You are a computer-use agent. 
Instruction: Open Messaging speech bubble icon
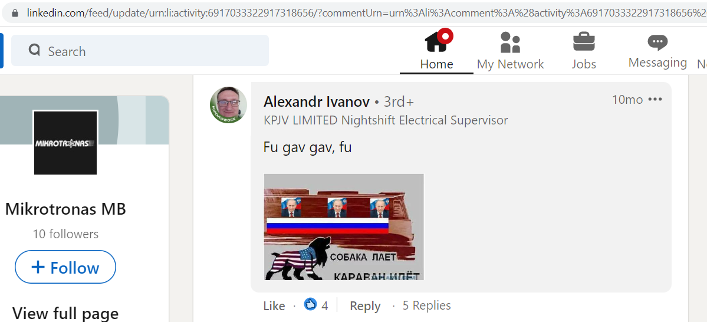coord(657,42)
